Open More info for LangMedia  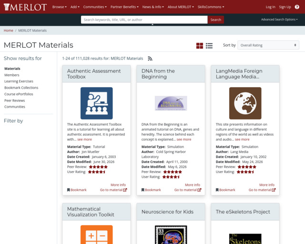point(267,185)
